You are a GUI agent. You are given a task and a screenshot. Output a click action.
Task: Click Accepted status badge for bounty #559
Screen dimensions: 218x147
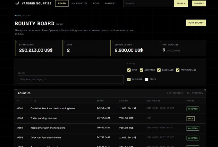[x=193, y=128]
